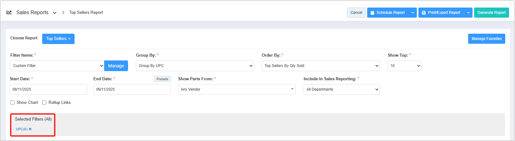The height and width of the screenshot is (141, 515).
Task: Click the Generate Report button
Action: click(491, 13)
